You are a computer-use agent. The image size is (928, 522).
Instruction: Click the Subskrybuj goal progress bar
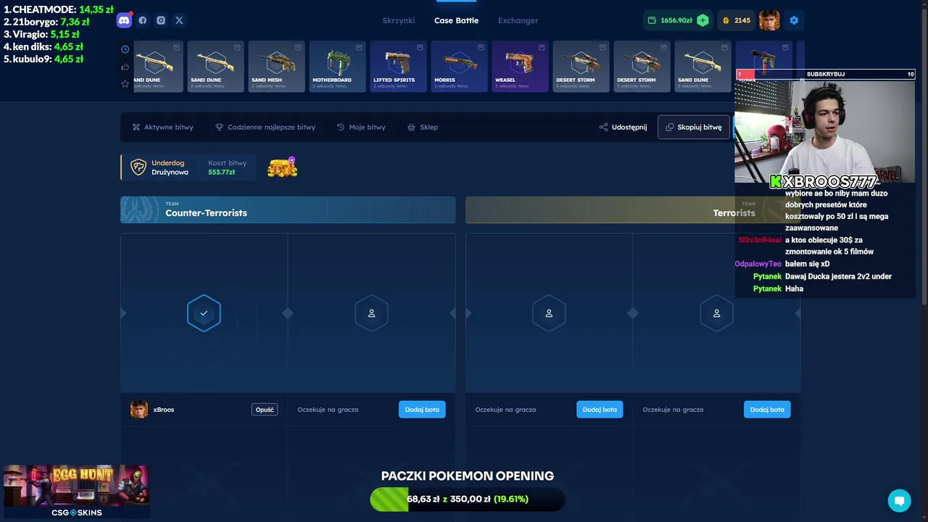coord(825,74)
